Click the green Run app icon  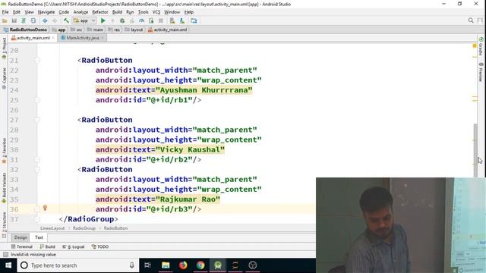click(103, 20)
